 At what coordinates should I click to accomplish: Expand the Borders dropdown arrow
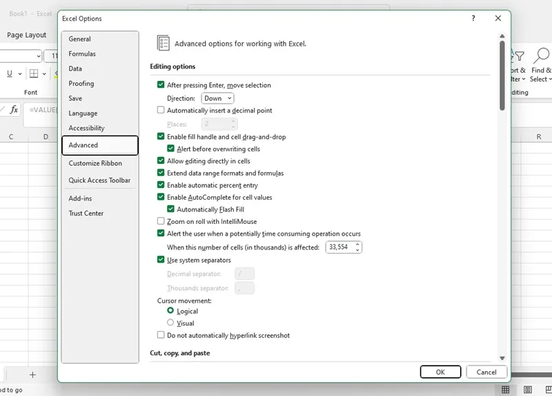pyautogui.click(x=44, y=74)
